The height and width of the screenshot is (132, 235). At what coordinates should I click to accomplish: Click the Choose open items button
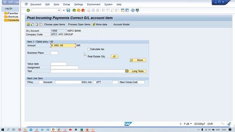(55, 25)
